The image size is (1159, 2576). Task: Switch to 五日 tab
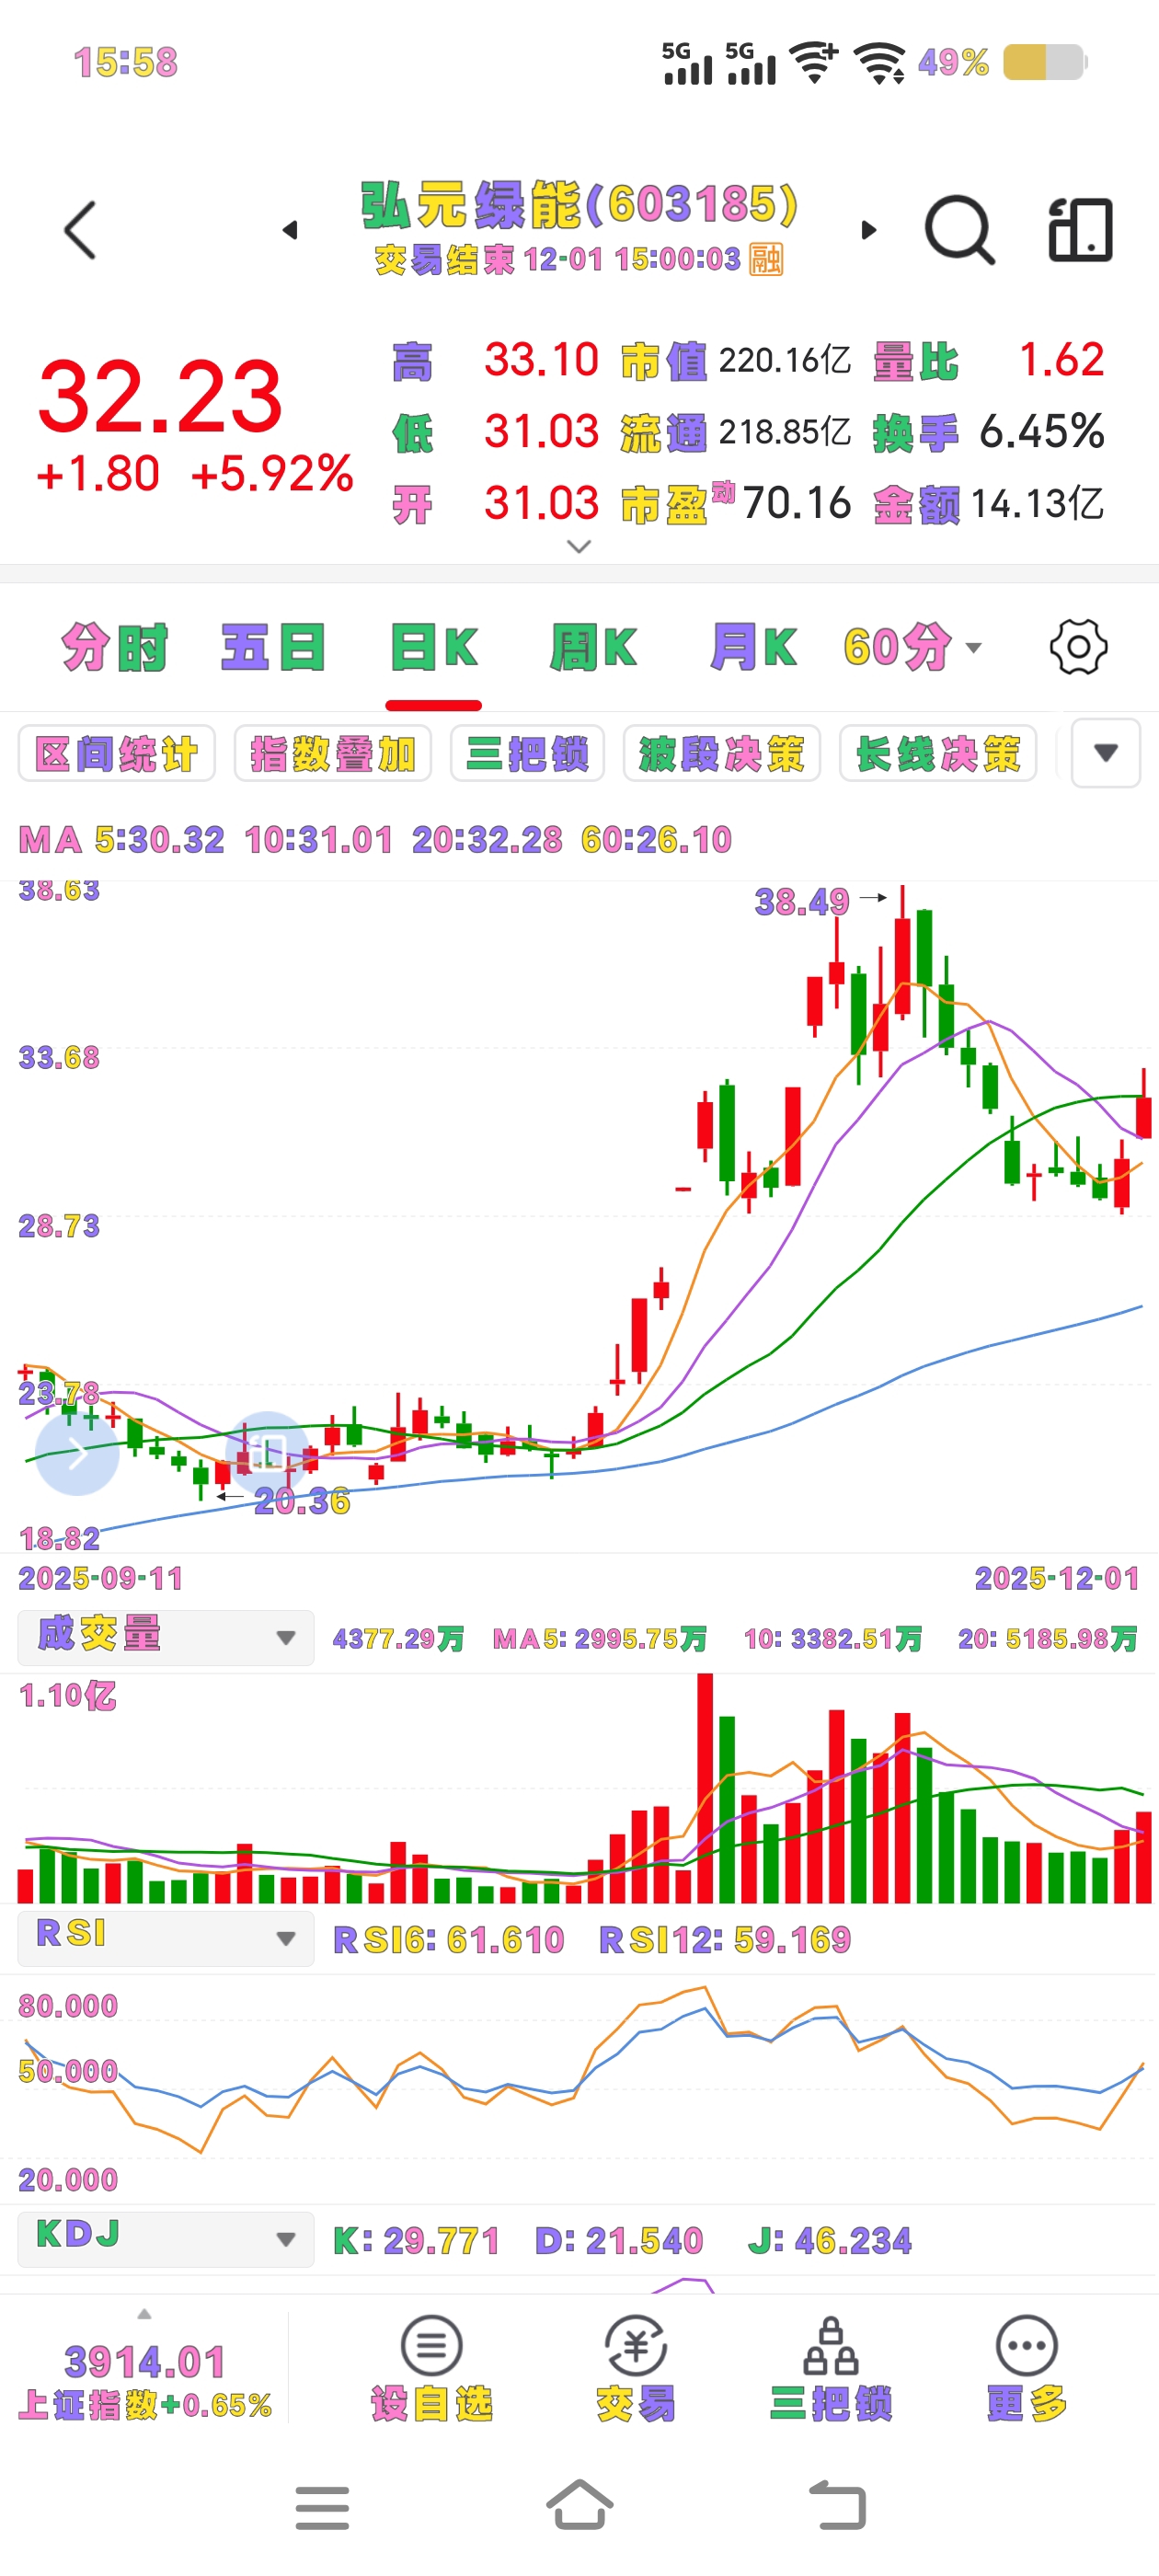pos(273,647)
